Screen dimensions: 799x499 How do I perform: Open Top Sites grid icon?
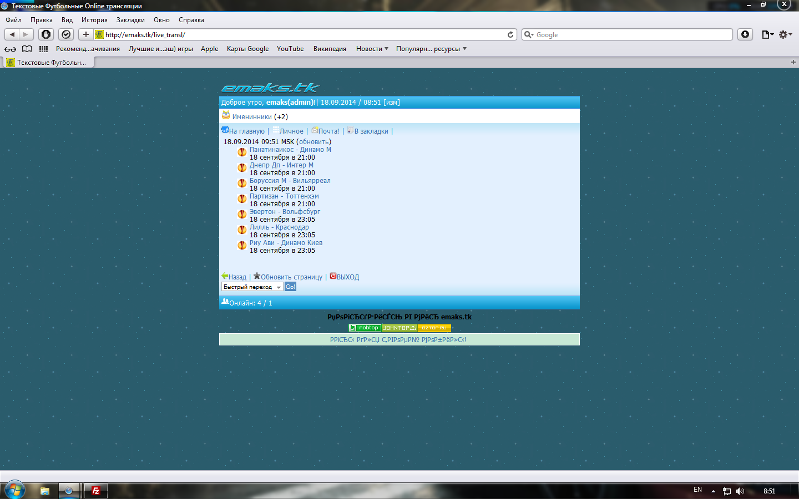click(x=43, y=49)
